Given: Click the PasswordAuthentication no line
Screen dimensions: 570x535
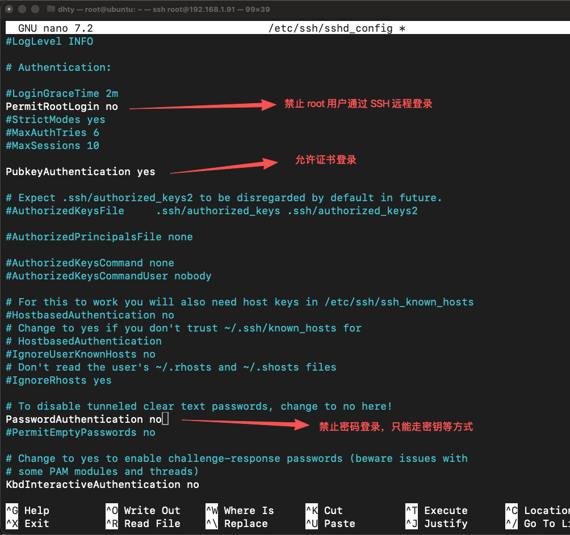Looking at the screenshot, I should pos(83,419).
